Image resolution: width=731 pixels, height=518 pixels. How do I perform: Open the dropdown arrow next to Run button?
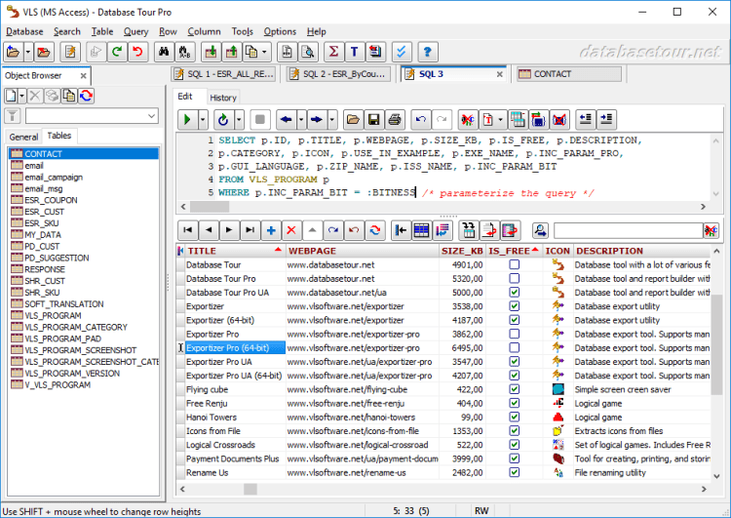tap(203, 120)
